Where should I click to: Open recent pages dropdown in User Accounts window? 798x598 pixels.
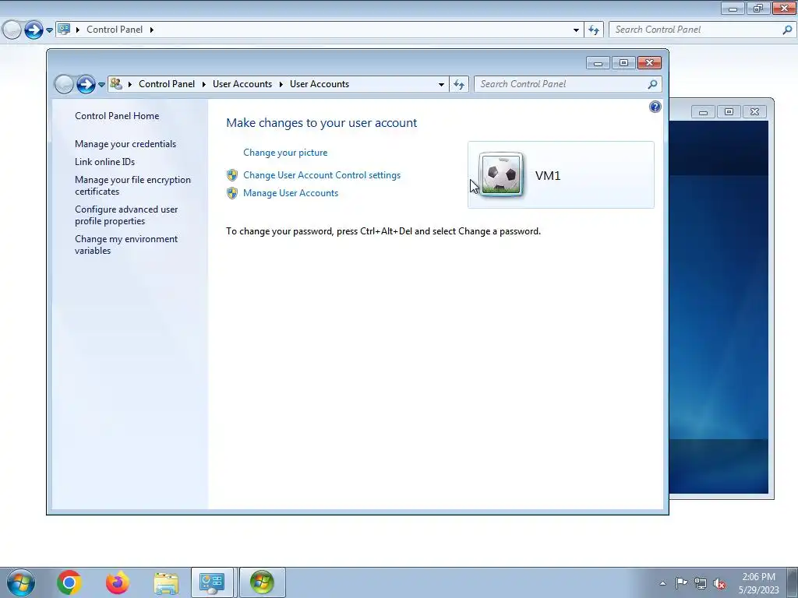point(101,84)
